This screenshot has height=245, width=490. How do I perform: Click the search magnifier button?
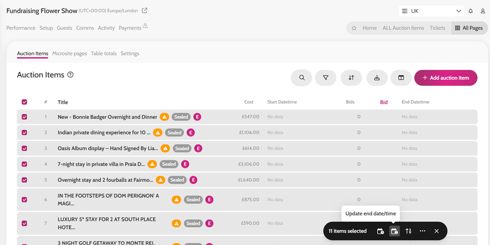pyautogui.click(x=302, y=78)
